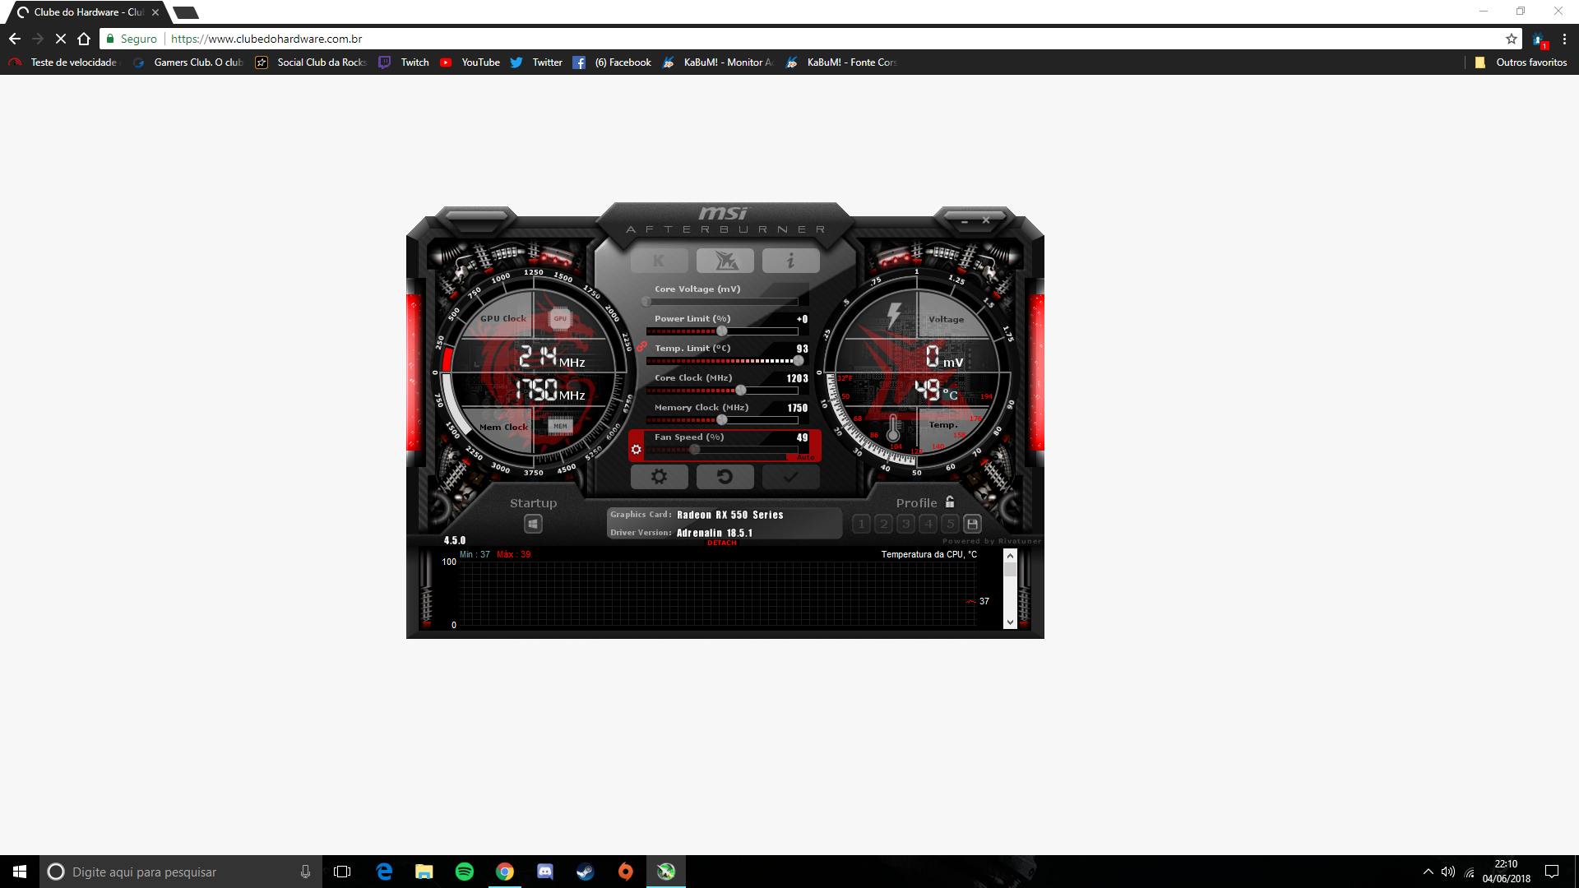Click the Fan Speed slider handle
This screenshot has height=888, width=1579.
pos(695,450)
